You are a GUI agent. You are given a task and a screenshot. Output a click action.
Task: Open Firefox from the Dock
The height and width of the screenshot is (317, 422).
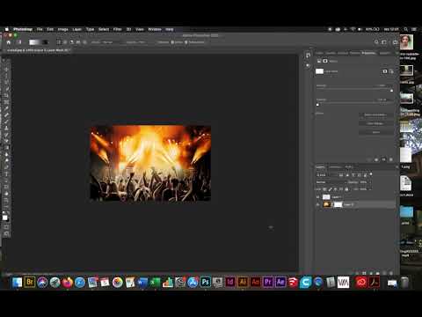(67, 282)
